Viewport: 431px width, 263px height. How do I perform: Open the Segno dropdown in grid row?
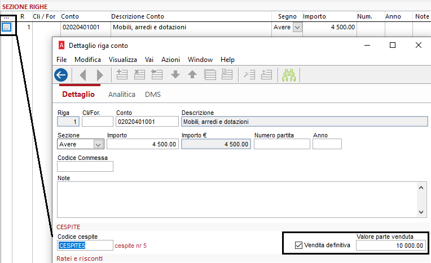click(297, 27)
